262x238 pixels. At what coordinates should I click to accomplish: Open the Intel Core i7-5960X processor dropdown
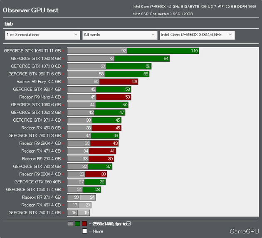click(x=197, y=35)
